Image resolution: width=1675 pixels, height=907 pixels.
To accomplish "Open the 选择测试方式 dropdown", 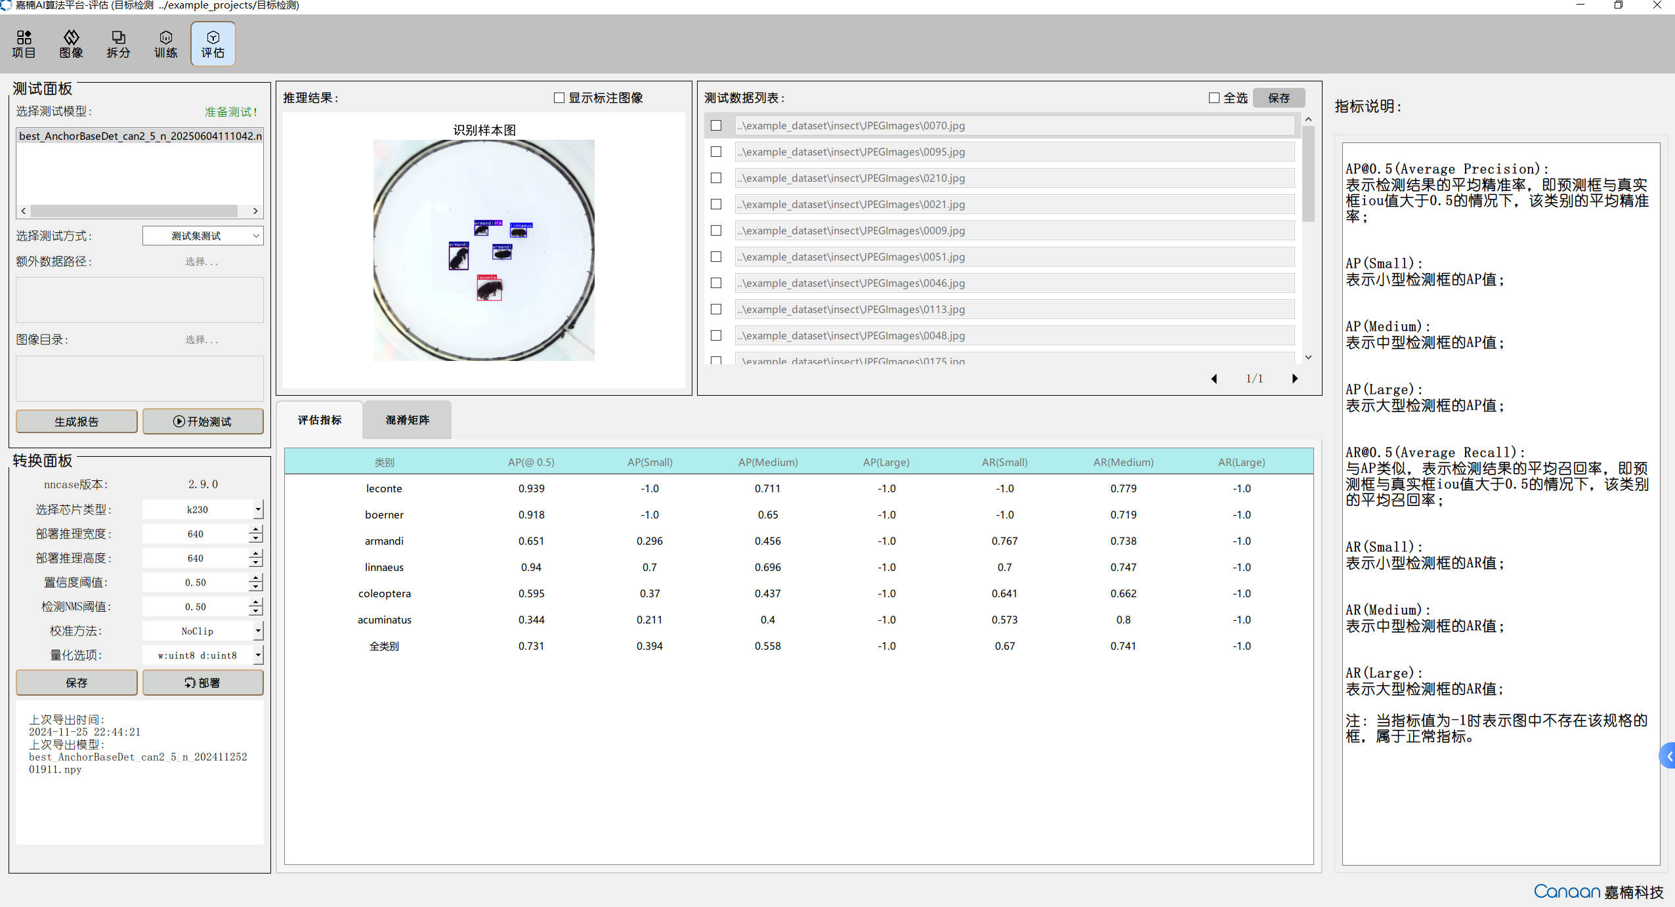I will [x=203, y=236].
